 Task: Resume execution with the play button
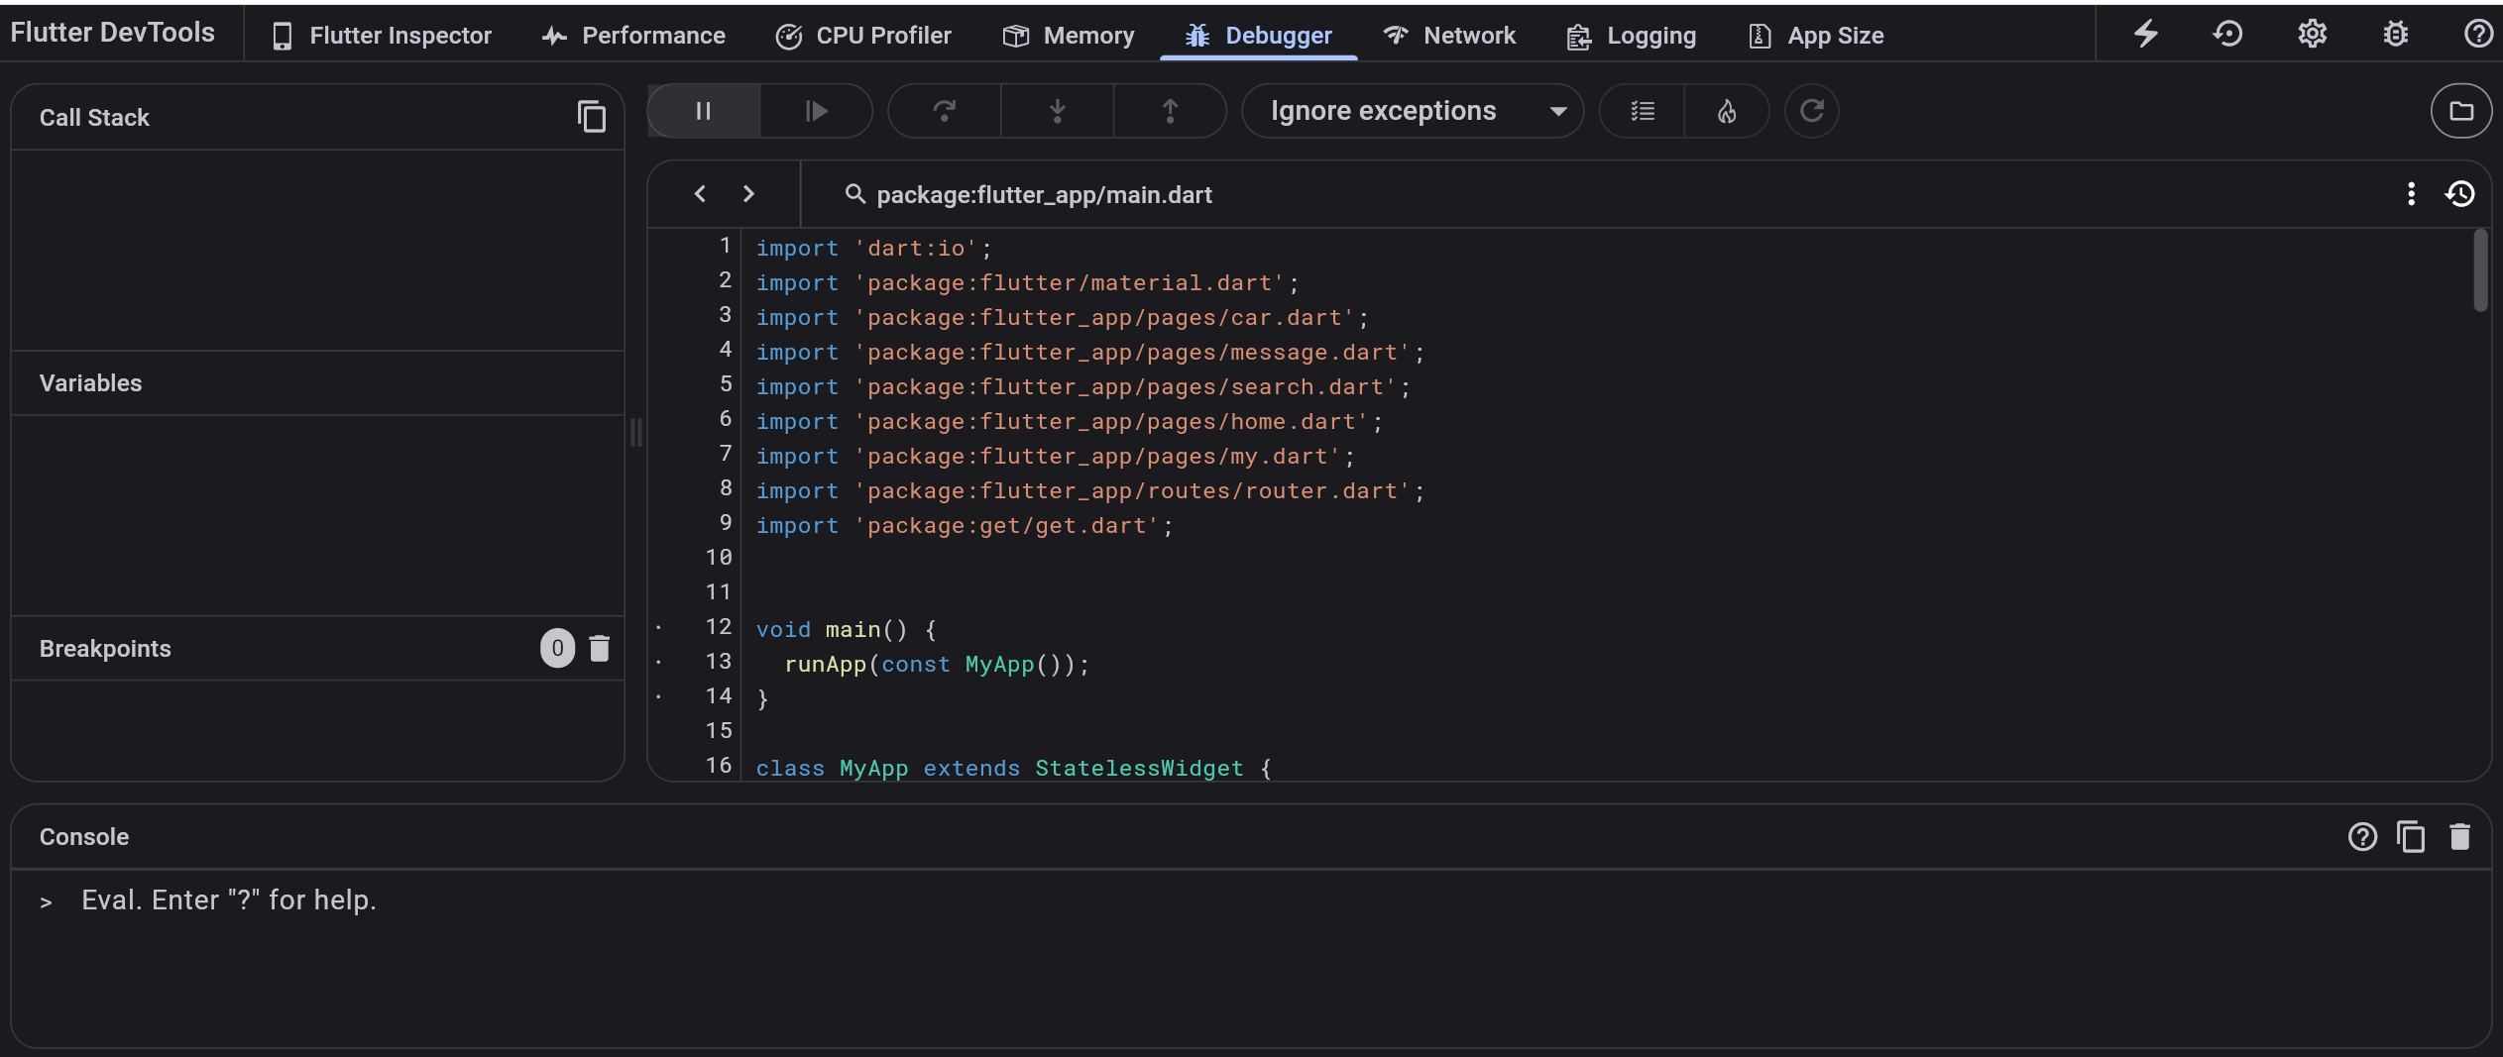(816, 111)
